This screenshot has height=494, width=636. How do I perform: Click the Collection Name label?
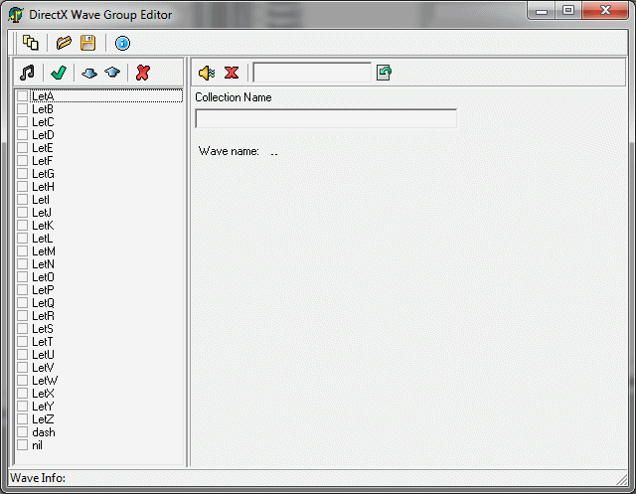pyautogui.click(x=234, y=97)
